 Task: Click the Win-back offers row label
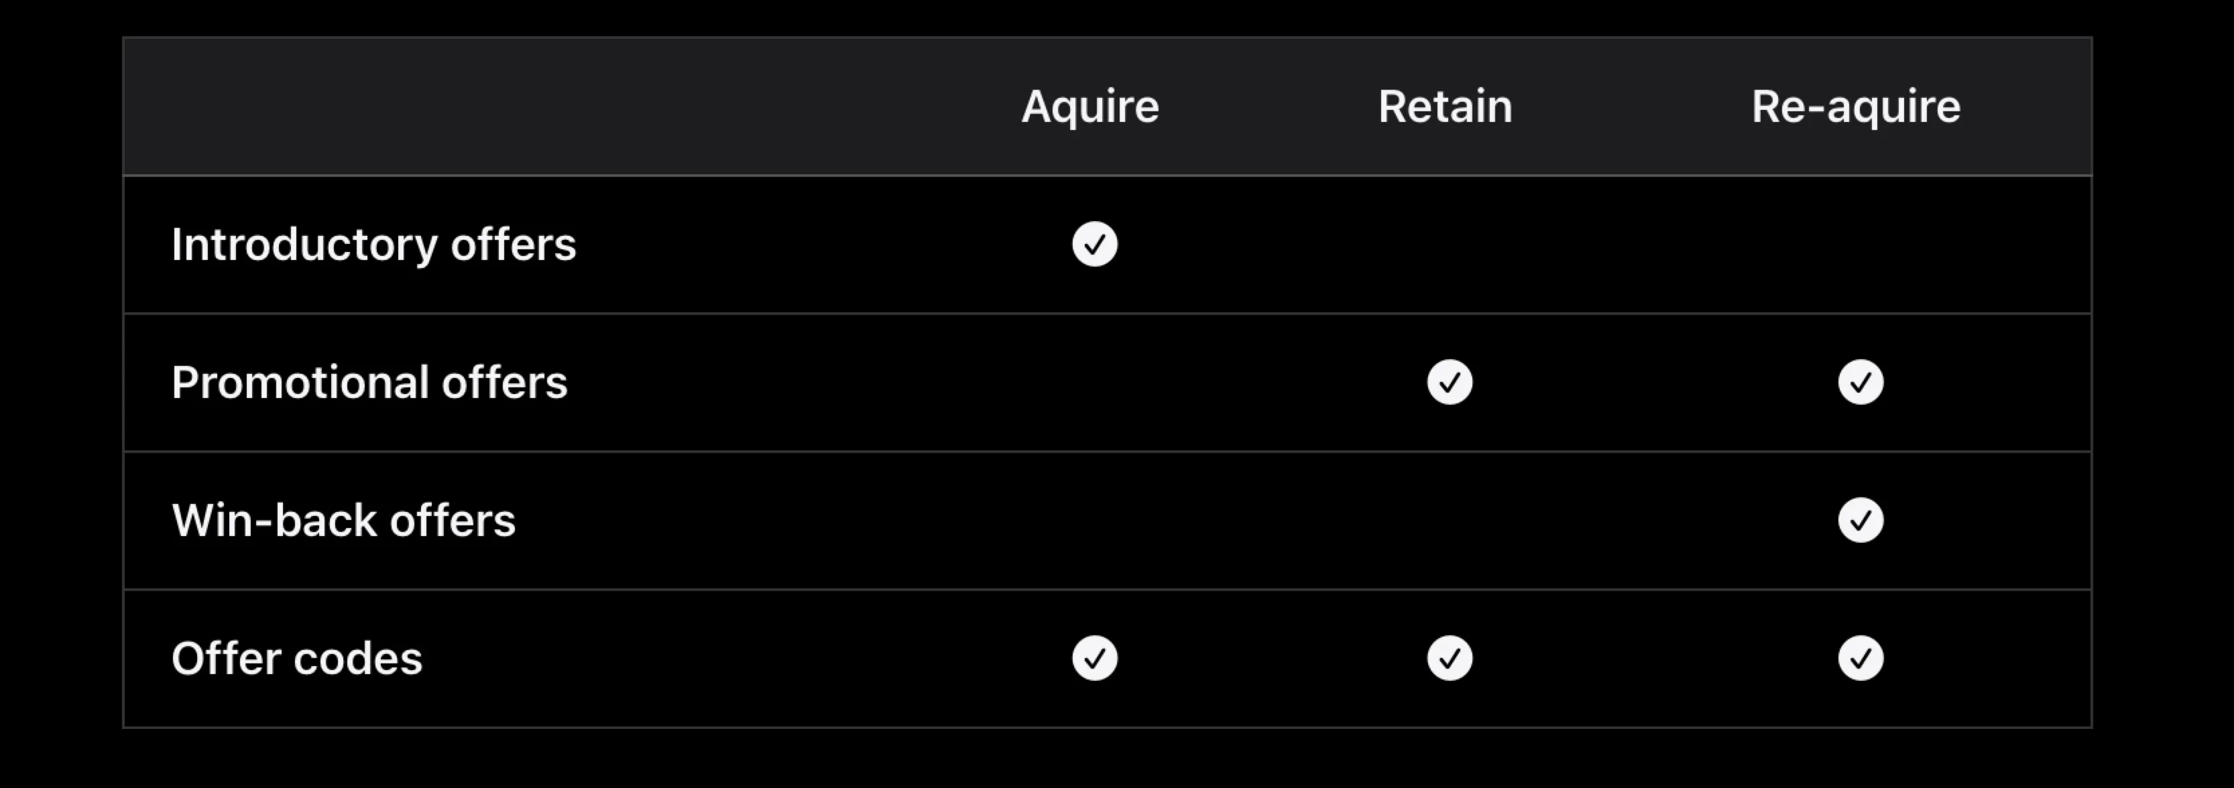[x=343, y=520]
